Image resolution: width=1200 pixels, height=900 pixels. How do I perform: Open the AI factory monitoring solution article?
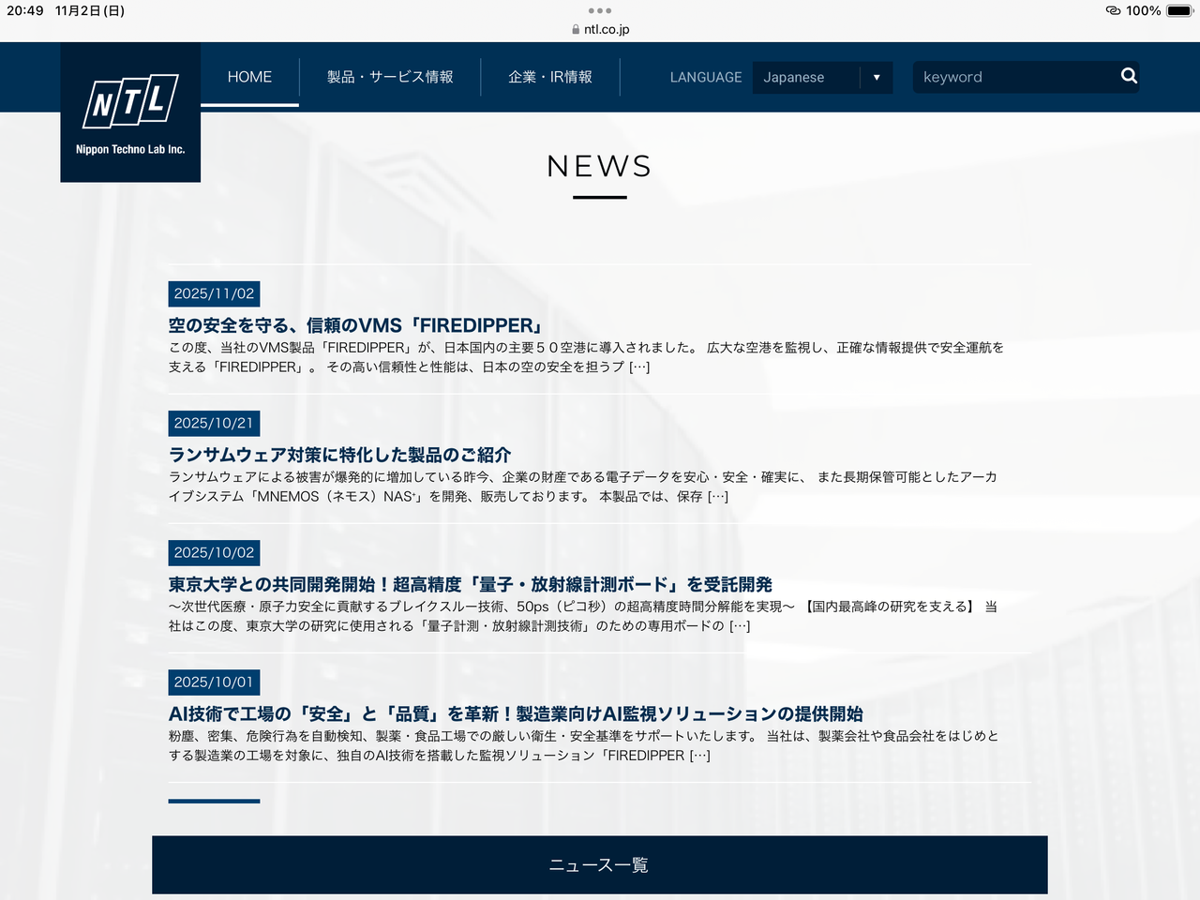(517, 713)
